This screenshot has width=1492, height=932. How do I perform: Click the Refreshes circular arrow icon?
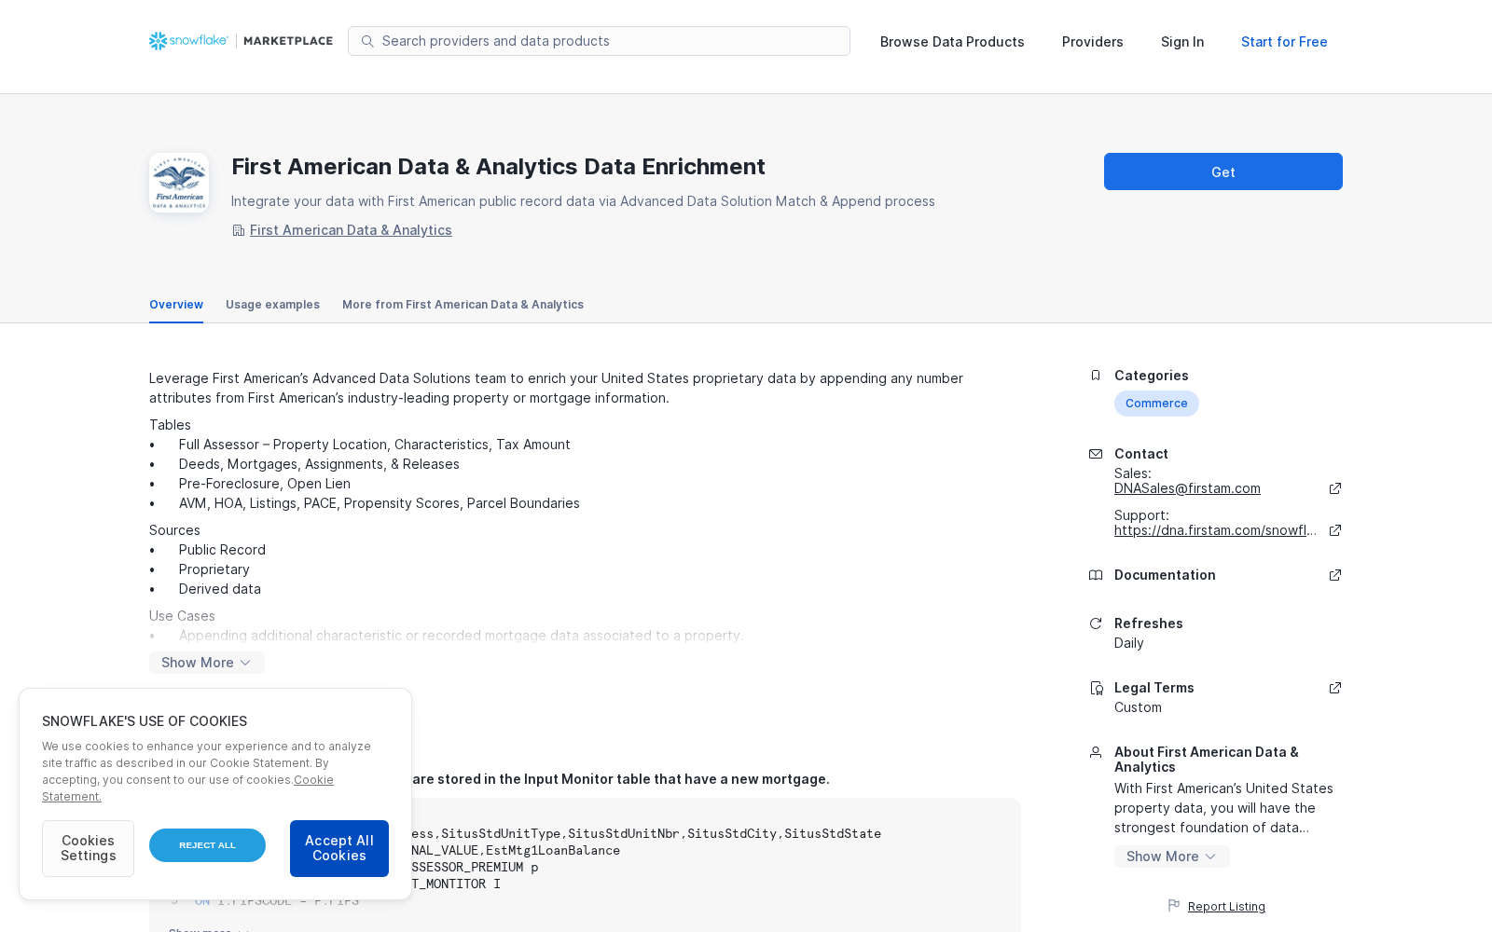click(1096, 624)
